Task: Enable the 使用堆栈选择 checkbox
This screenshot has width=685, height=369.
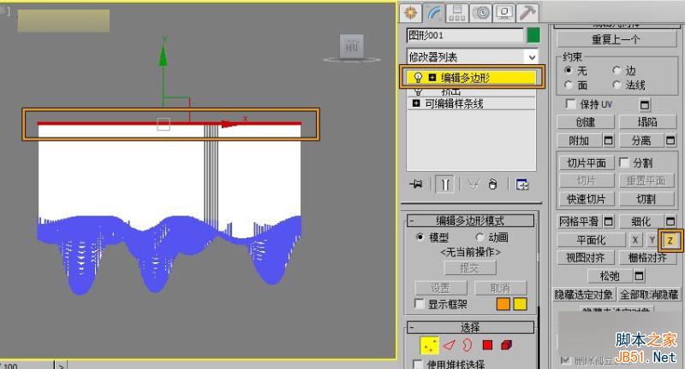Action: pos(418,364)
